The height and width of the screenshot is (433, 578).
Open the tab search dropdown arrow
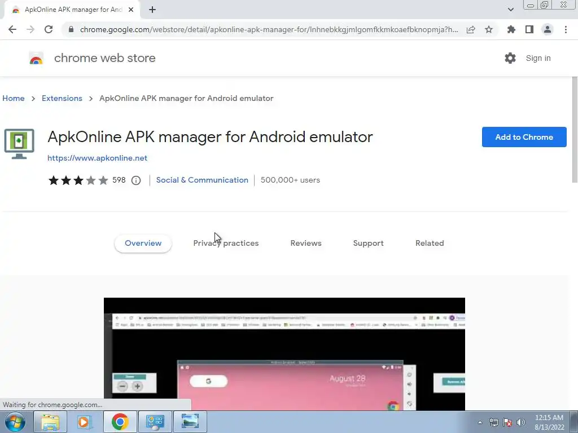pyautogui.click(x=510, y=10)
